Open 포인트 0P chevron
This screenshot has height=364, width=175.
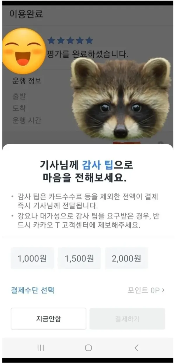pyautogui.click(x=146, y=290)
